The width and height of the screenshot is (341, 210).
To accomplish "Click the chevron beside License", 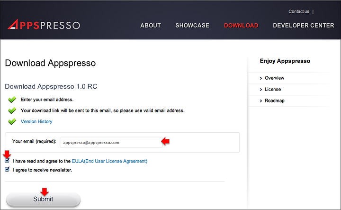I will point(261,90).
